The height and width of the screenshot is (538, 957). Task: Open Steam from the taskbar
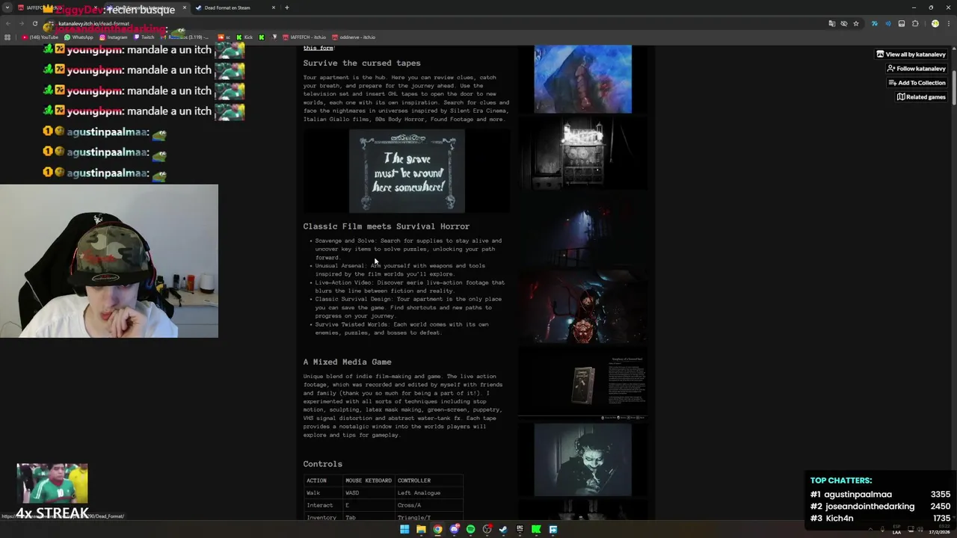coord(503,529)
